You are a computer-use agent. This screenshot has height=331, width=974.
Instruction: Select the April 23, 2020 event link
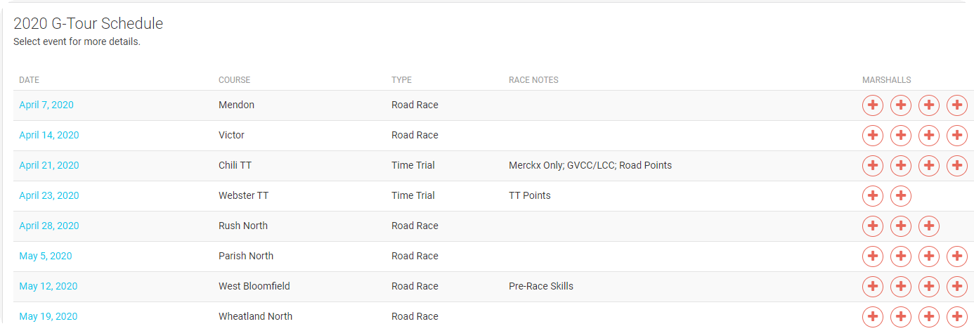49,195
